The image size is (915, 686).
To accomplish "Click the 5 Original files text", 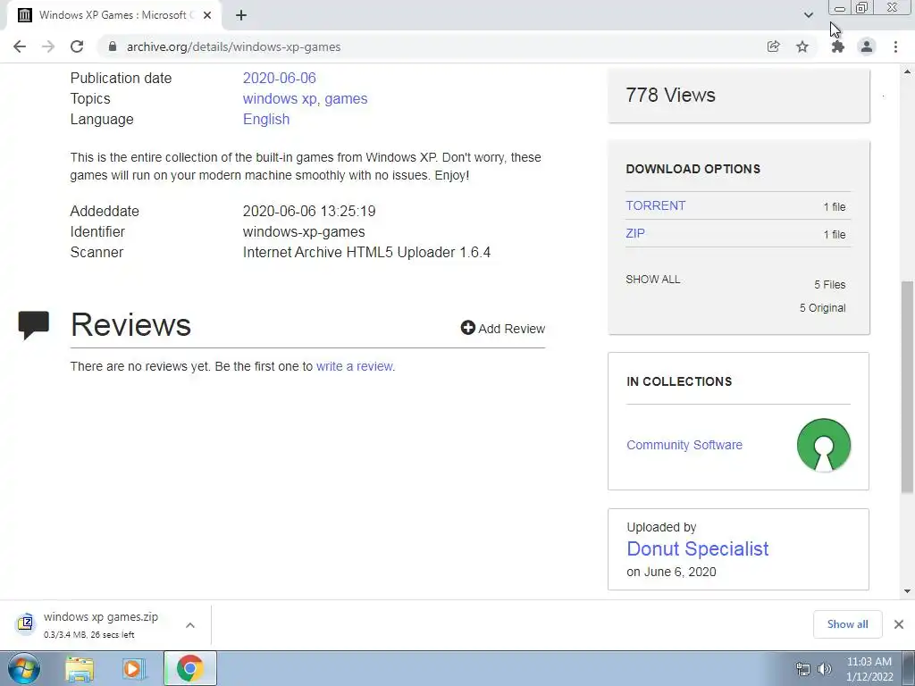I will 822,308.
